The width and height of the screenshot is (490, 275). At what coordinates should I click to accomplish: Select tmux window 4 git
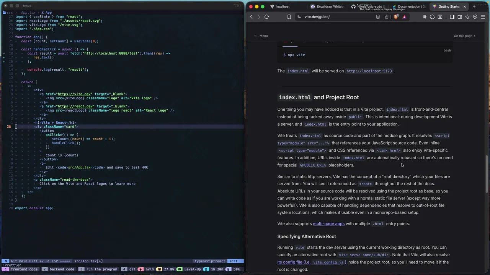[129, 269]
